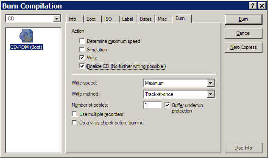
Task: Click the Number of copies field
Action: (x=153, y=105)
